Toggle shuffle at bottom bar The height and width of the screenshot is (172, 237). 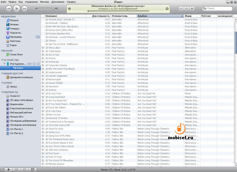(x=16, y=170)
